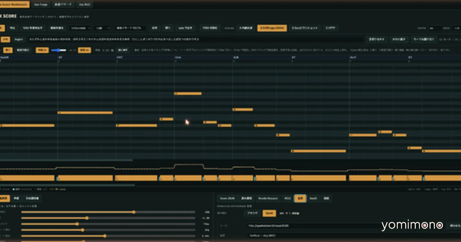Select the note starting at G/B marker
Image resolution: width=461 pixels, height=242 pixels.
243,109
